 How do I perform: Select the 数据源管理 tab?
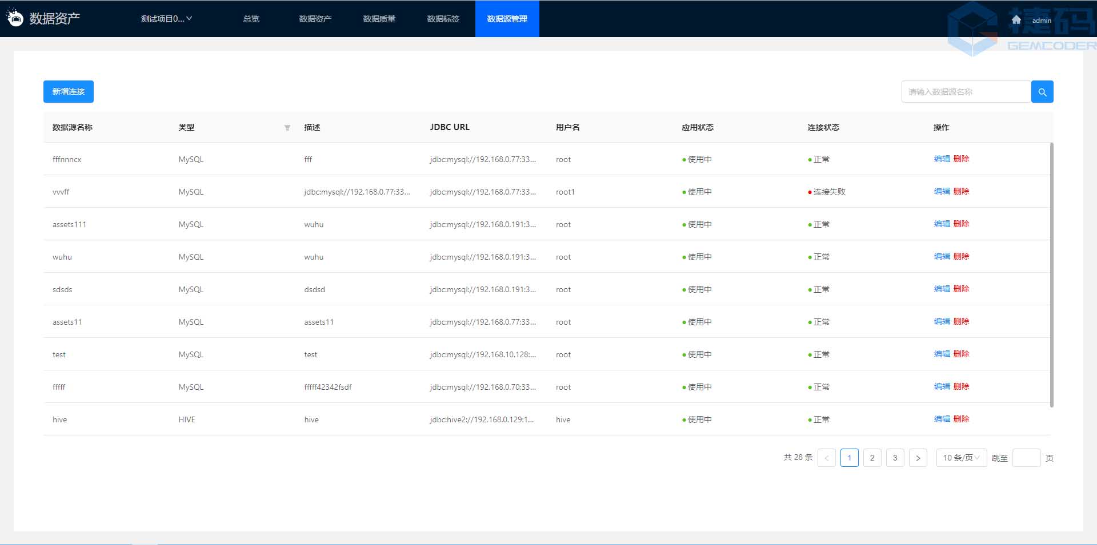tap(507, 19)
